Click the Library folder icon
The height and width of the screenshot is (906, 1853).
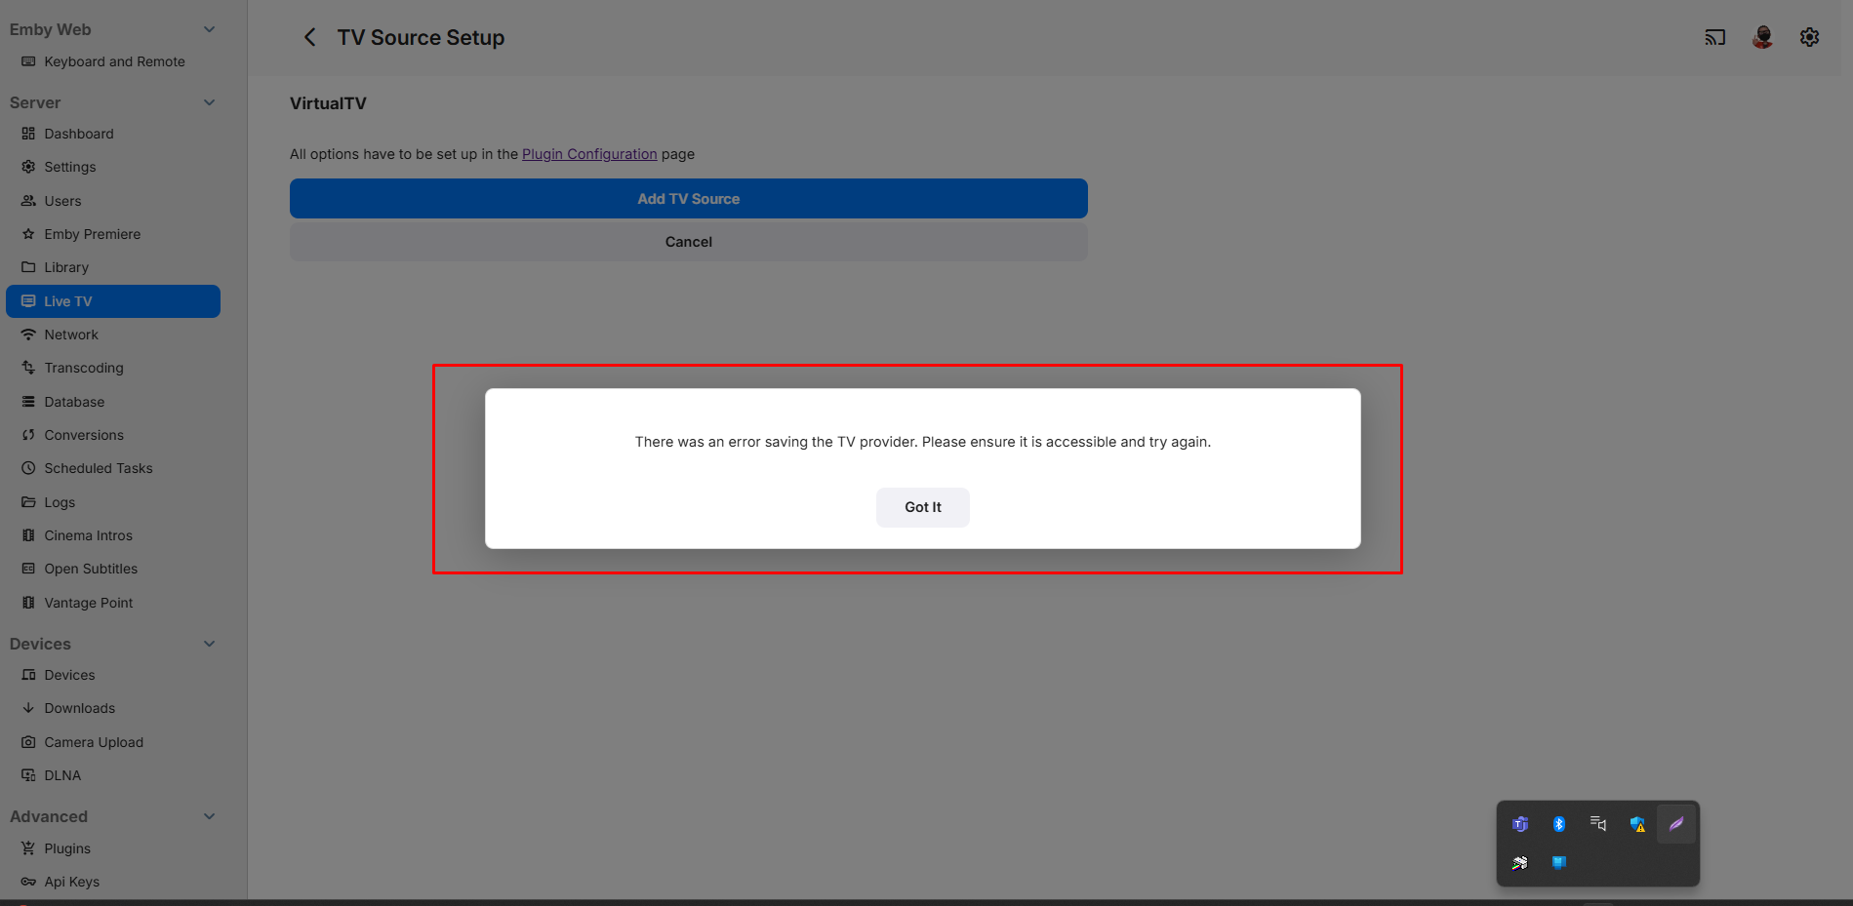[28, 267]
